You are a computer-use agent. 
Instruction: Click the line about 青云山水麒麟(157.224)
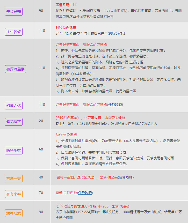(x=119, y=212)
